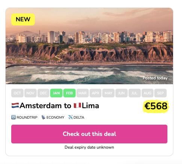Click the yellow NEW badge

[23, 19]
